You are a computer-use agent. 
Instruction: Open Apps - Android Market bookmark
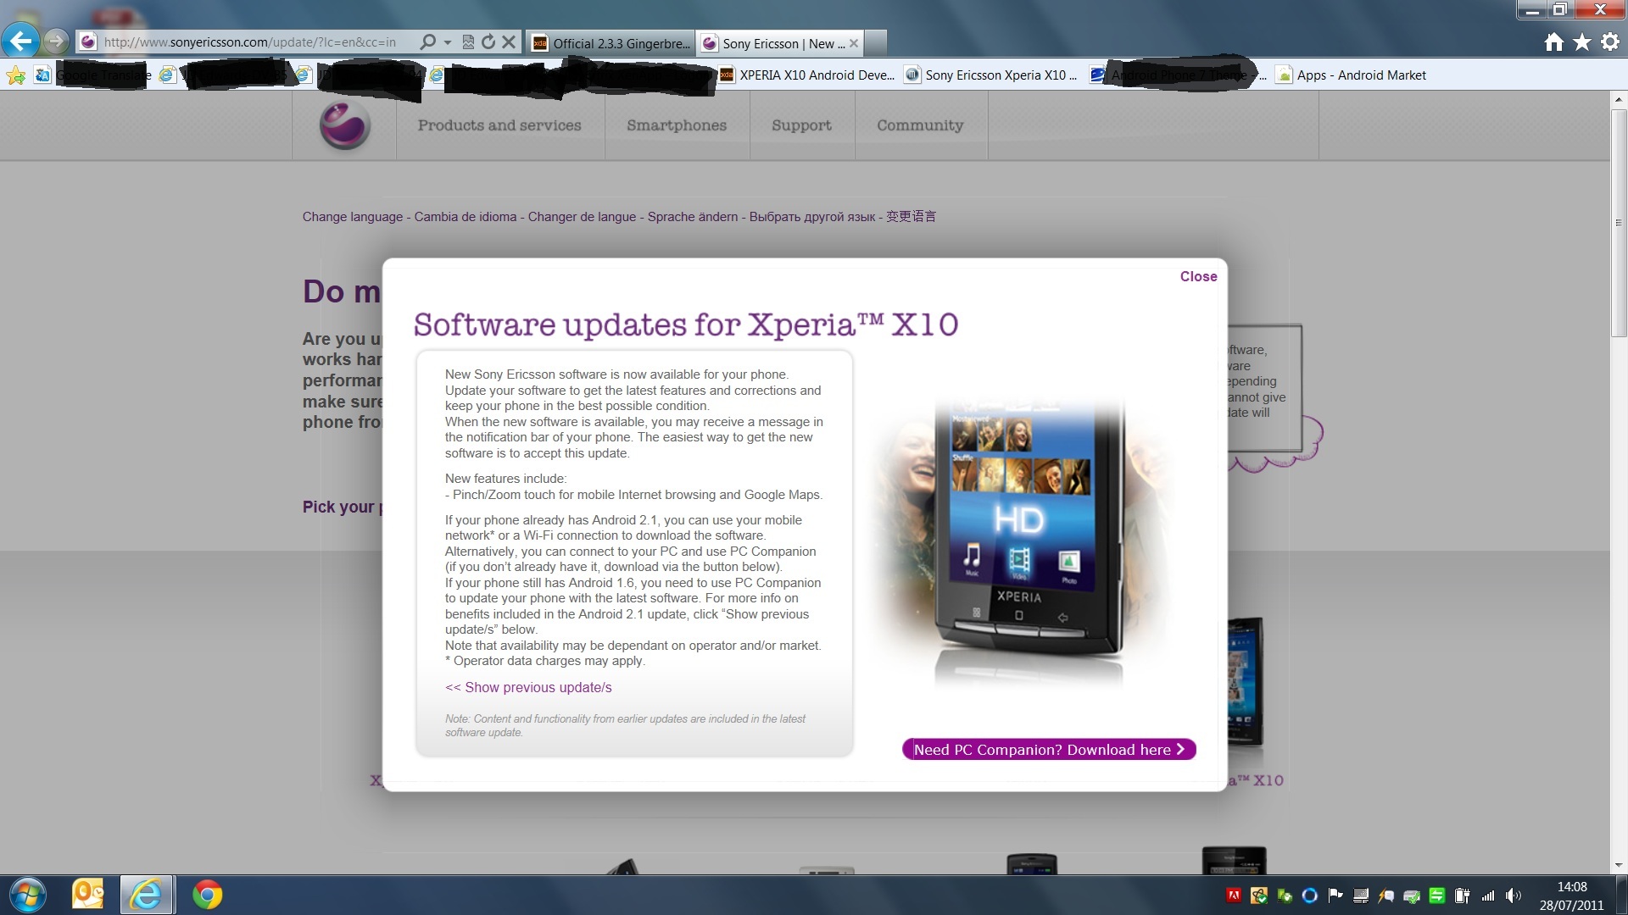point(1352,75)
